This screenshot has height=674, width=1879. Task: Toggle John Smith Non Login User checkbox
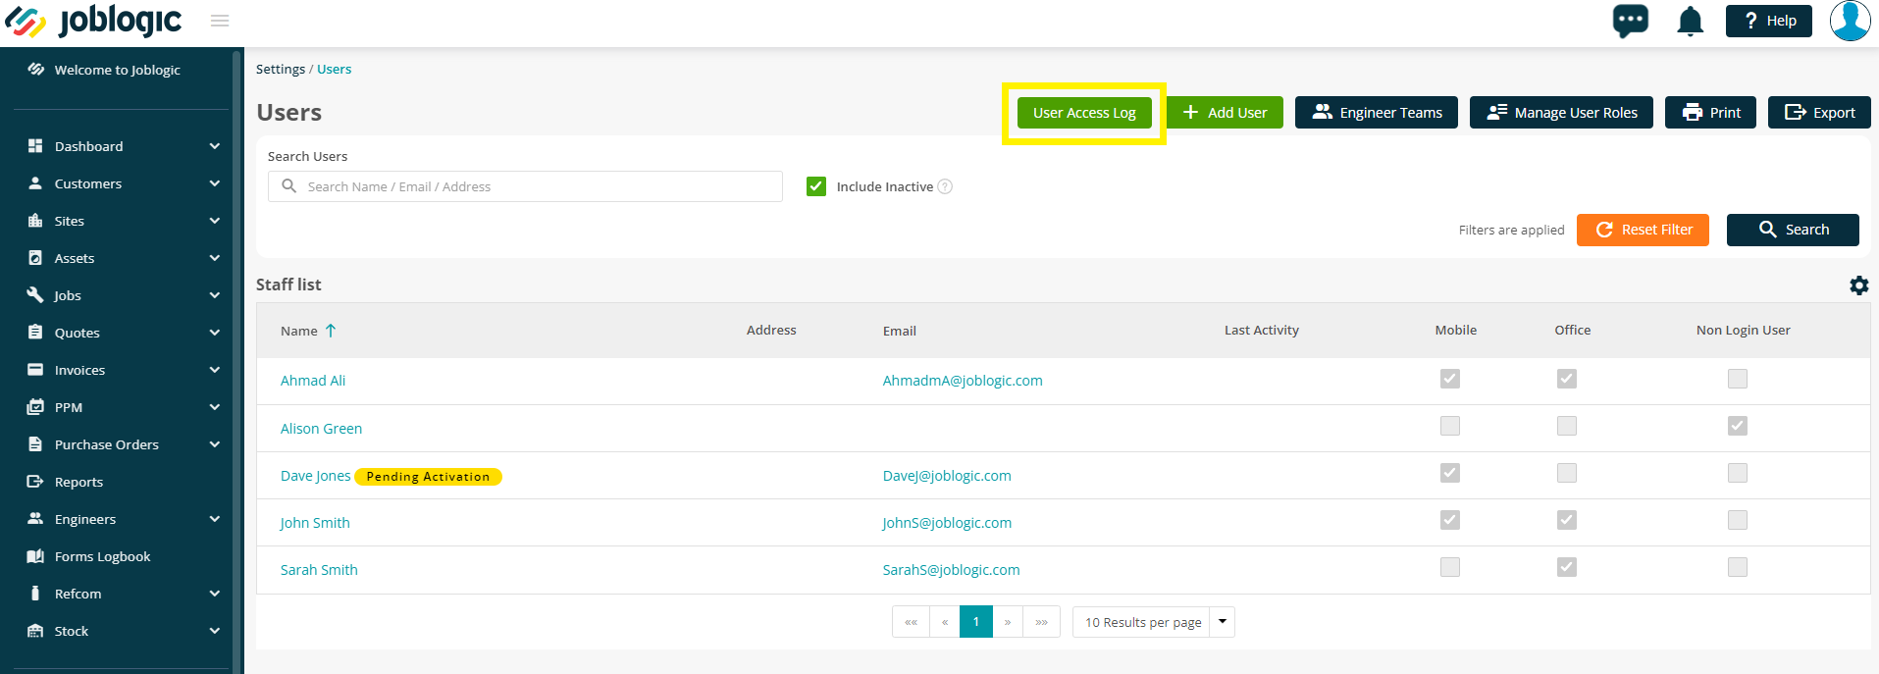coord(1738,520)
